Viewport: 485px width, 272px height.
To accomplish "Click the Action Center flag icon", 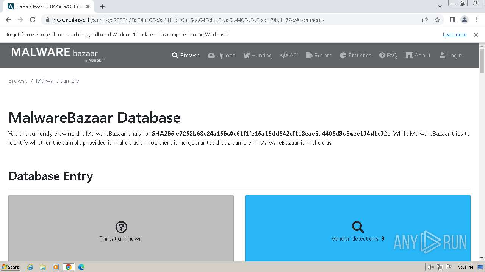I will click(448, 267).
